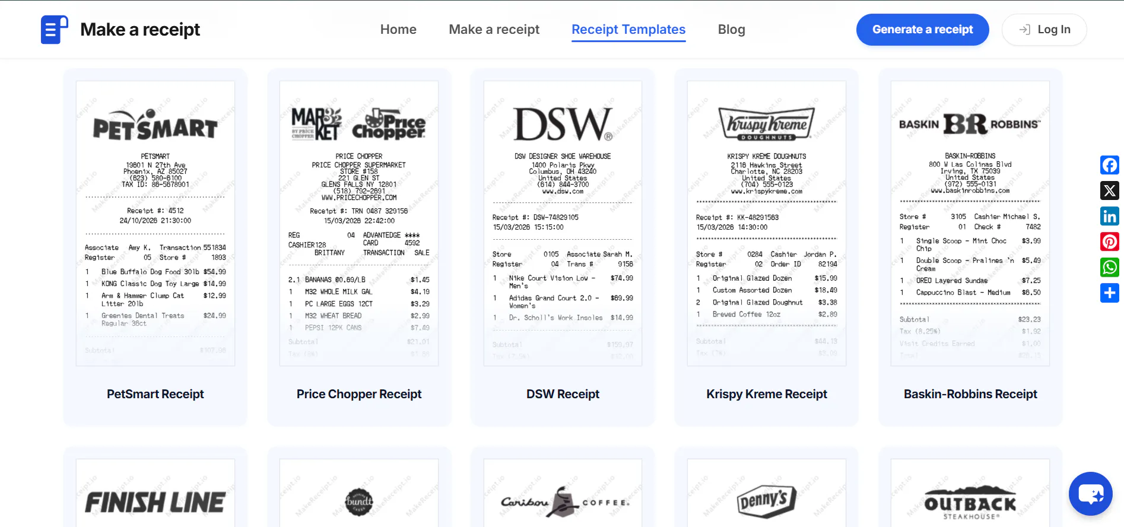Open Caribou Coffee receipt template

point(563,493)
